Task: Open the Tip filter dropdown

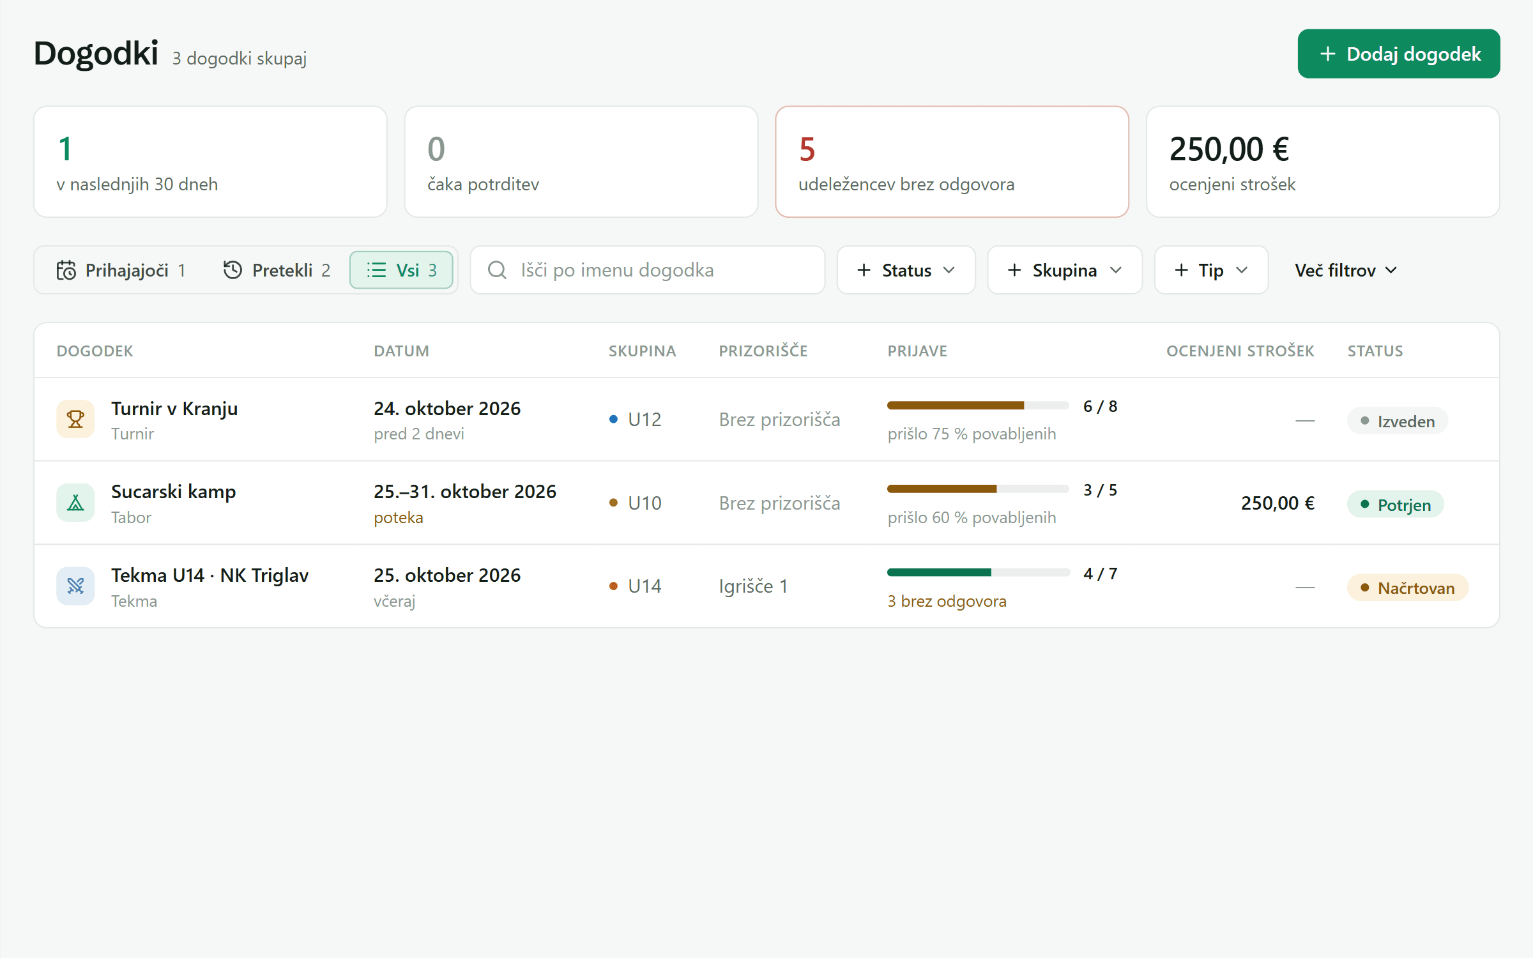Action: [x=1211, y=270]
